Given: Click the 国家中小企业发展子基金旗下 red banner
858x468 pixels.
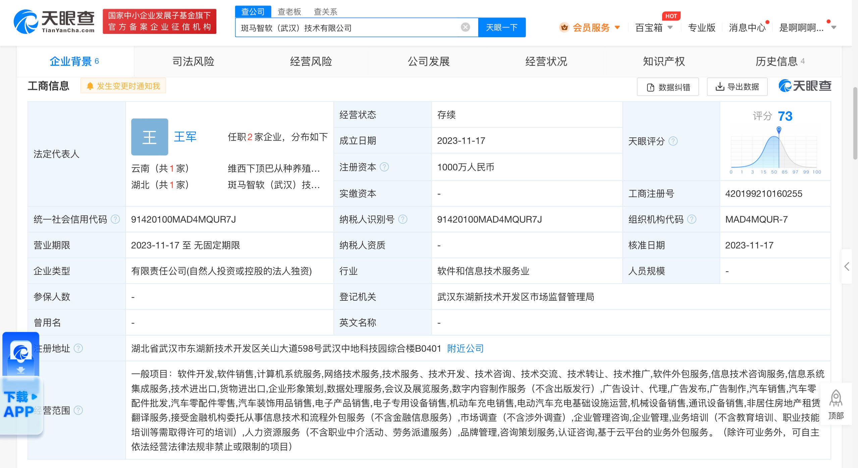Looking at the screenshot, I should [x=159, y=21].
